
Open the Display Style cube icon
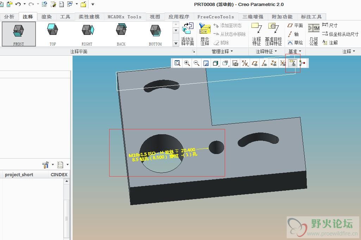coord(216,63)
